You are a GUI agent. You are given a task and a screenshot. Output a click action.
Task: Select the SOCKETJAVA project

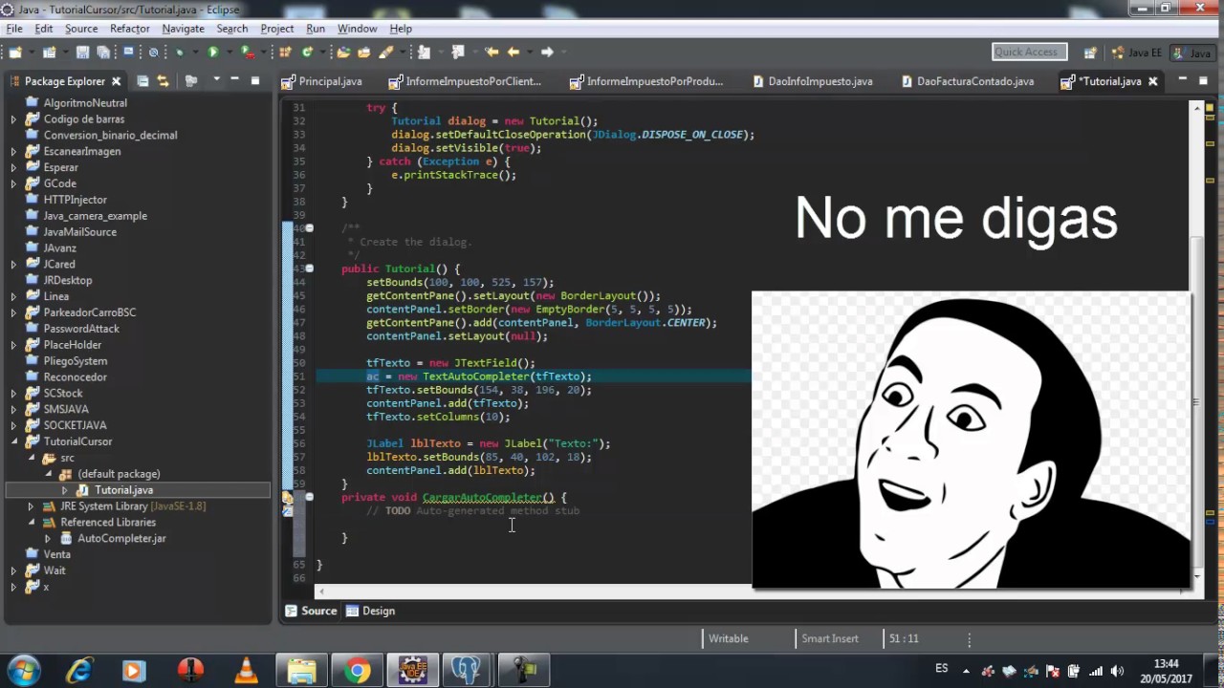tap(75, 425)
